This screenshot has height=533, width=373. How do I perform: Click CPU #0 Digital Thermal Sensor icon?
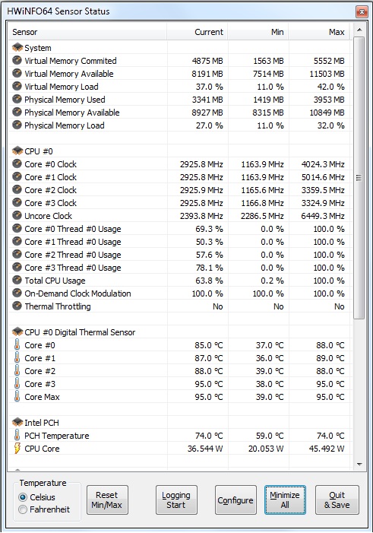click(x=17, y=332)
